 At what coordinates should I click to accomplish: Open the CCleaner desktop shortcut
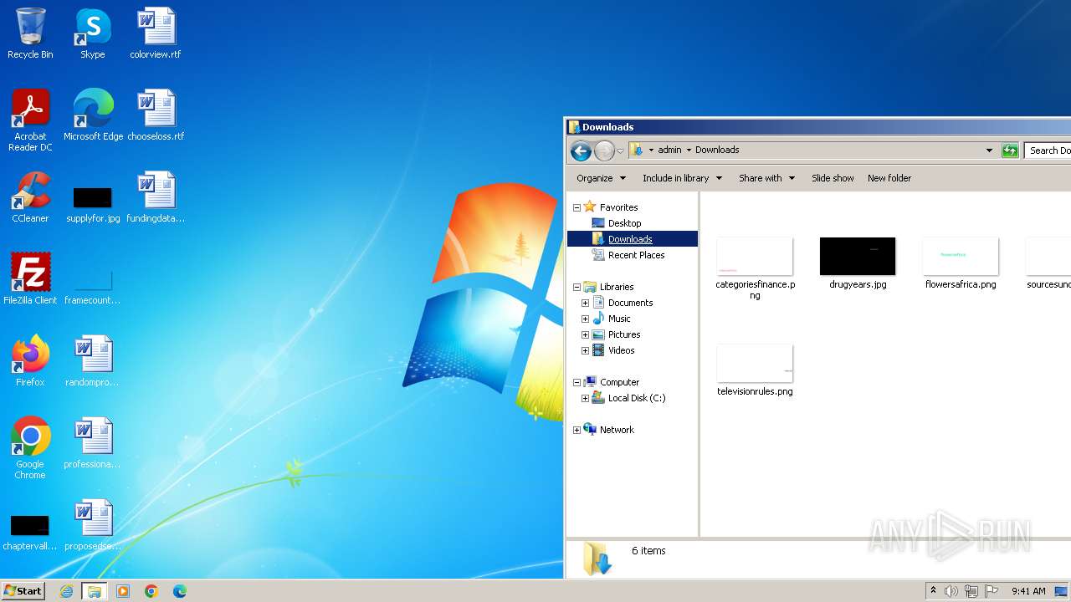30,197
